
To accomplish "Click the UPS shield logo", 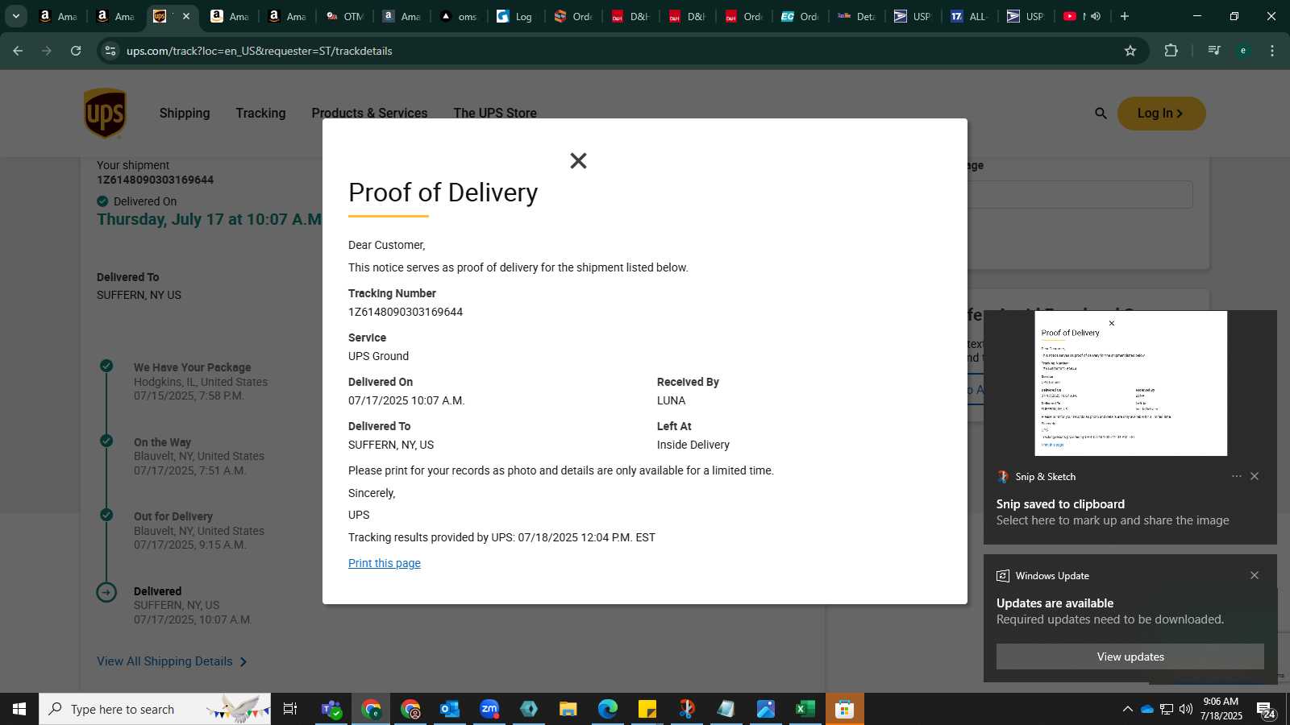I will point(105,114).
